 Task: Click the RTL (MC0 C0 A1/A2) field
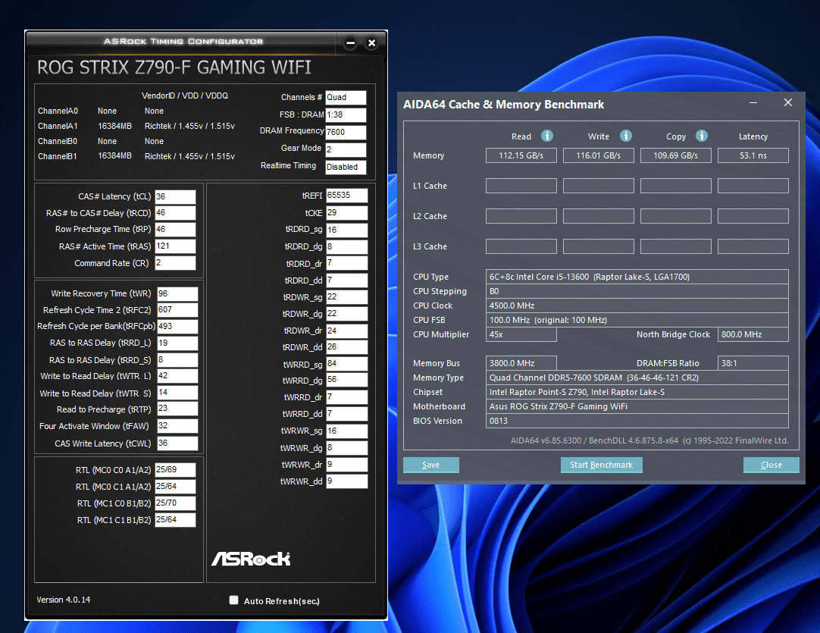pos(175,470)
